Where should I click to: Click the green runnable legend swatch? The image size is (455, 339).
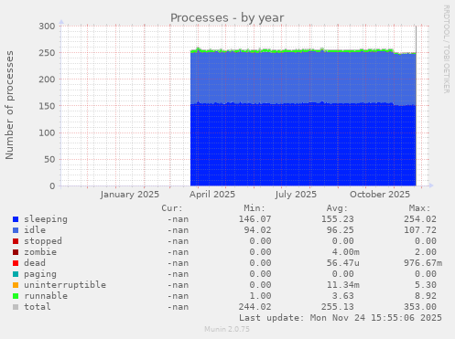pos(16,296)
